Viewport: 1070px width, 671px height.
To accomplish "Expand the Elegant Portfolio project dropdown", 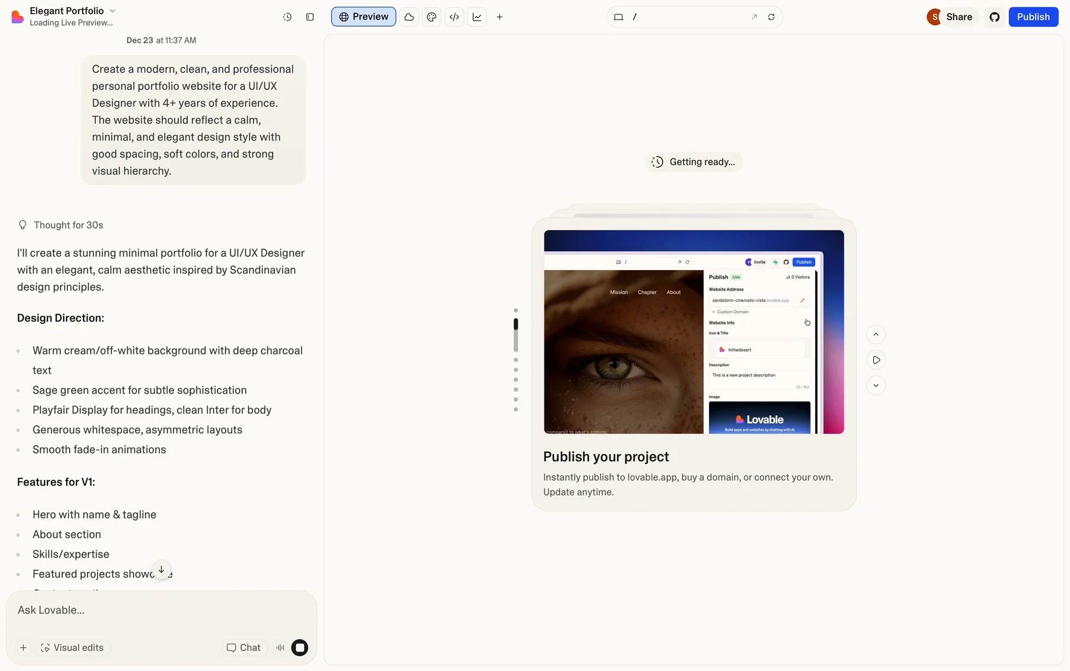I will coord(113,11).
